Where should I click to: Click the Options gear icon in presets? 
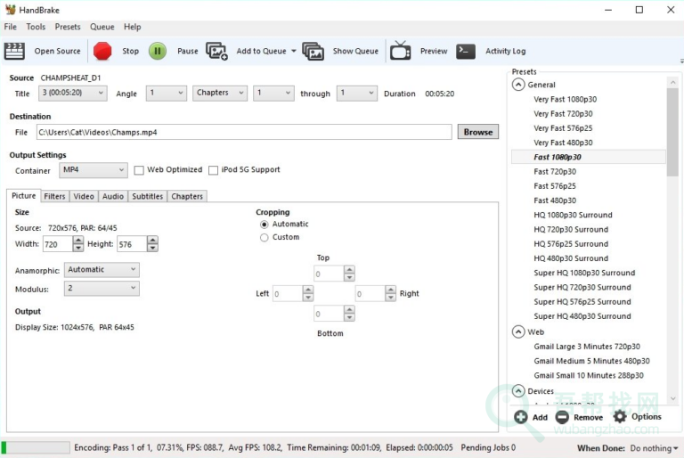tap(620, 416)
